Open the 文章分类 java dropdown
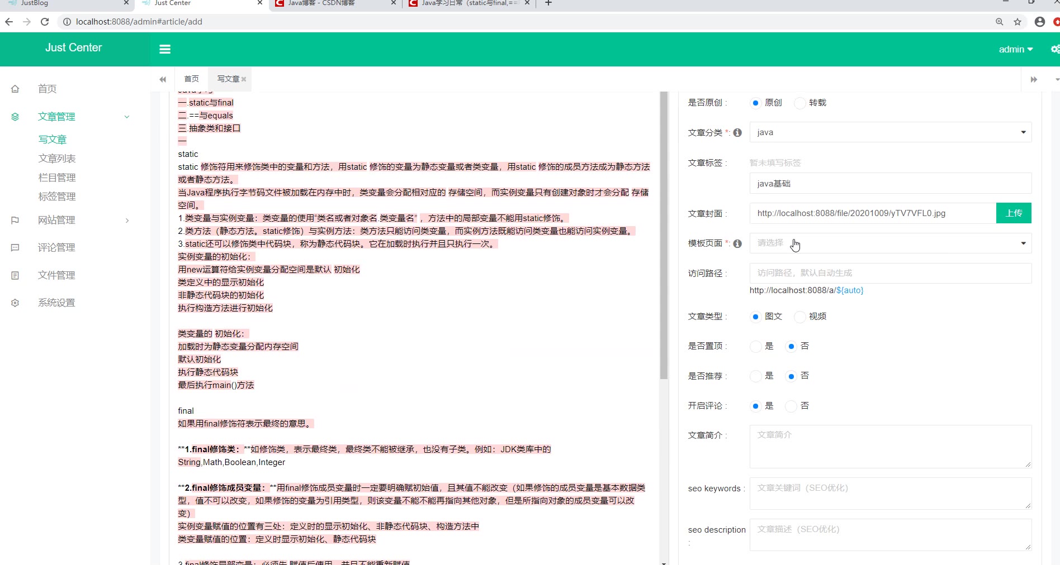 (x=890, y=132)
